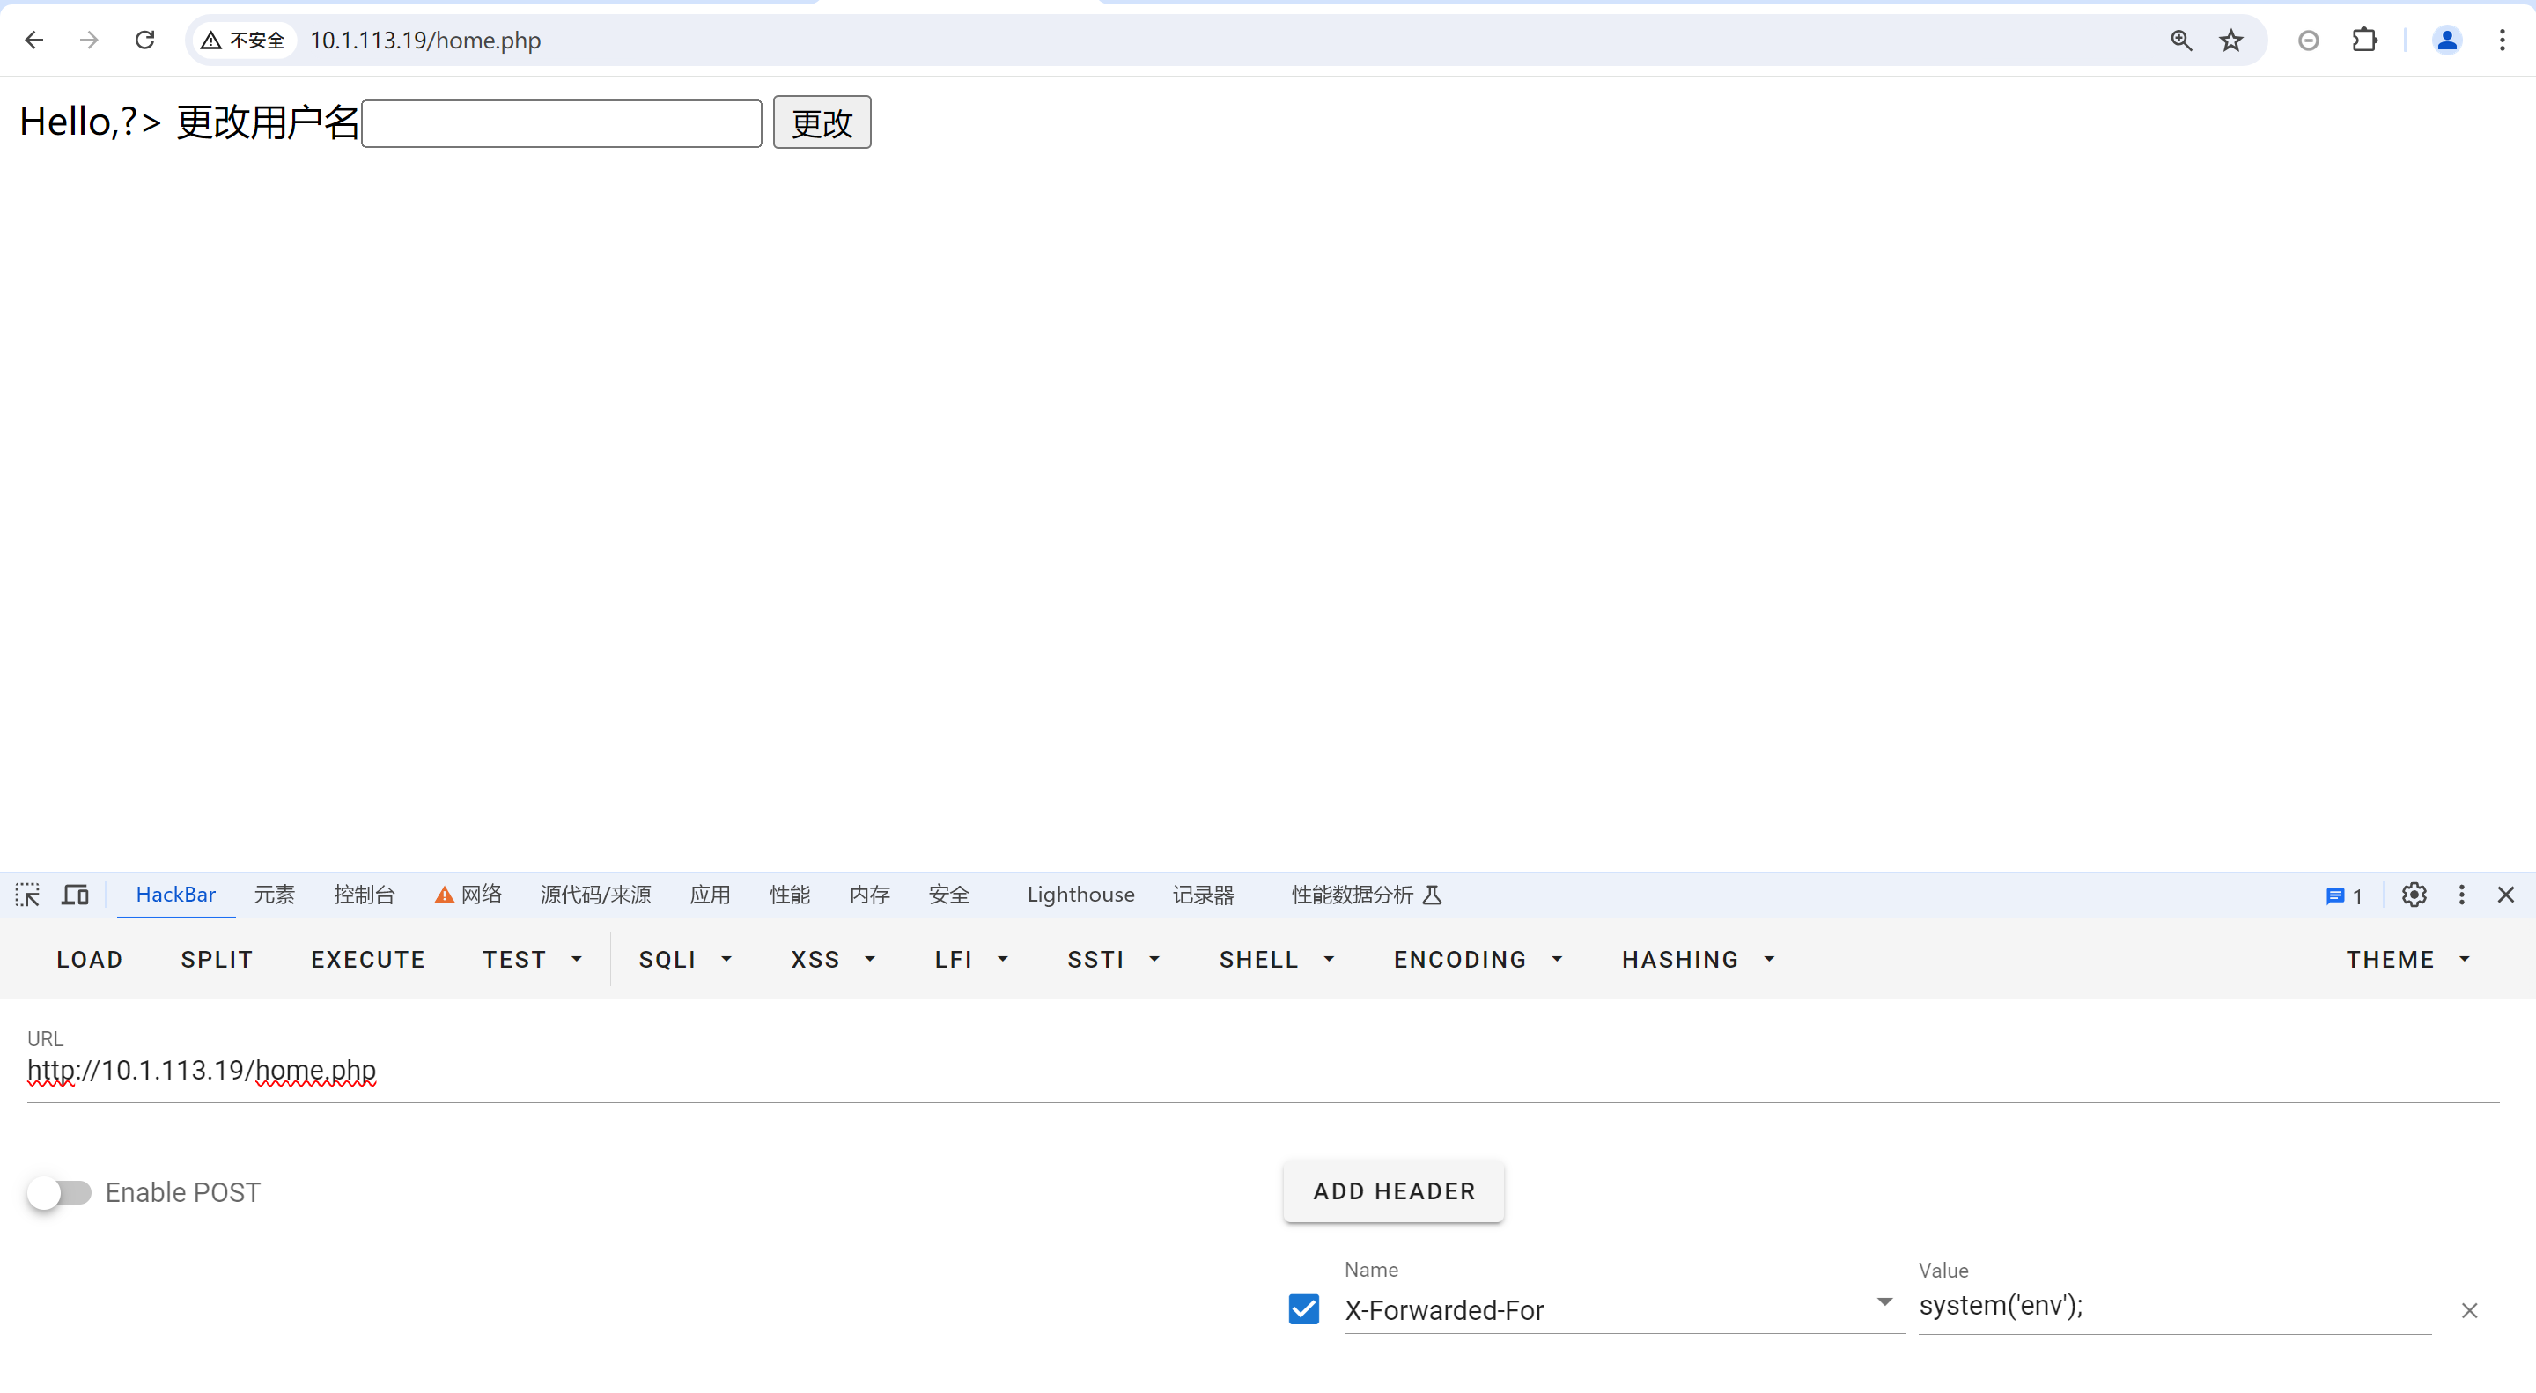Open the header Name dropdown arrow
This screenshot has width=2536, height=1393.
click(x=1884, y=1302)
